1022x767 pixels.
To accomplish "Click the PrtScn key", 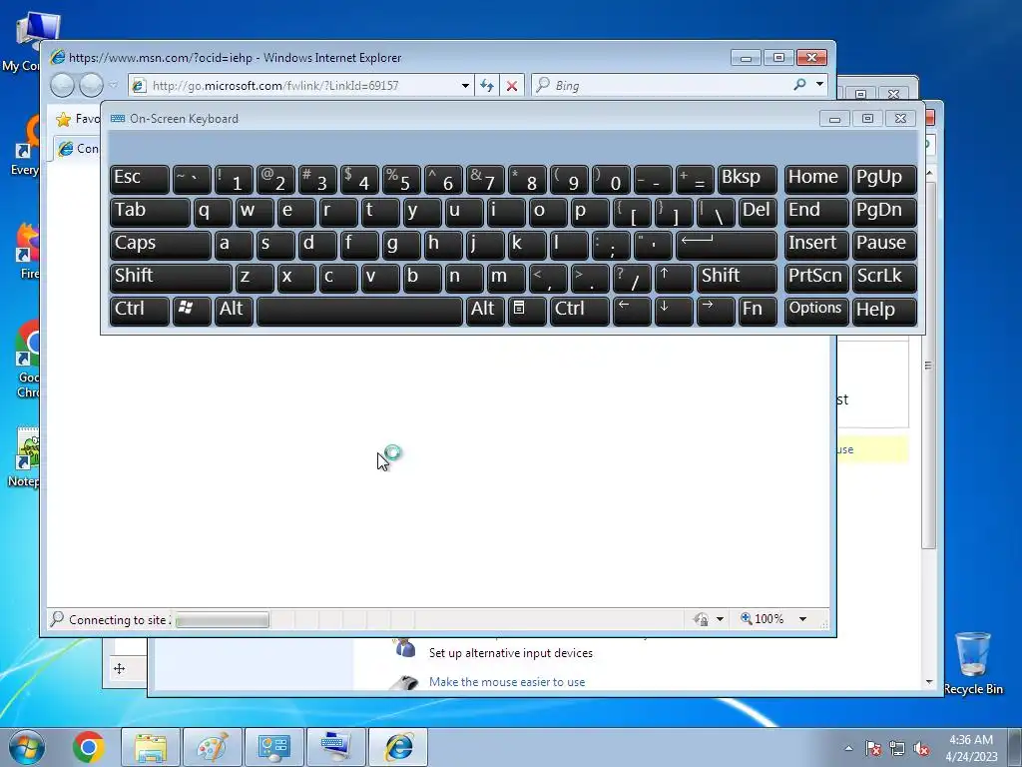I will point(816,278).
